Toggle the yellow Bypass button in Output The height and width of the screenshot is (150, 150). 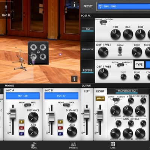100,98
